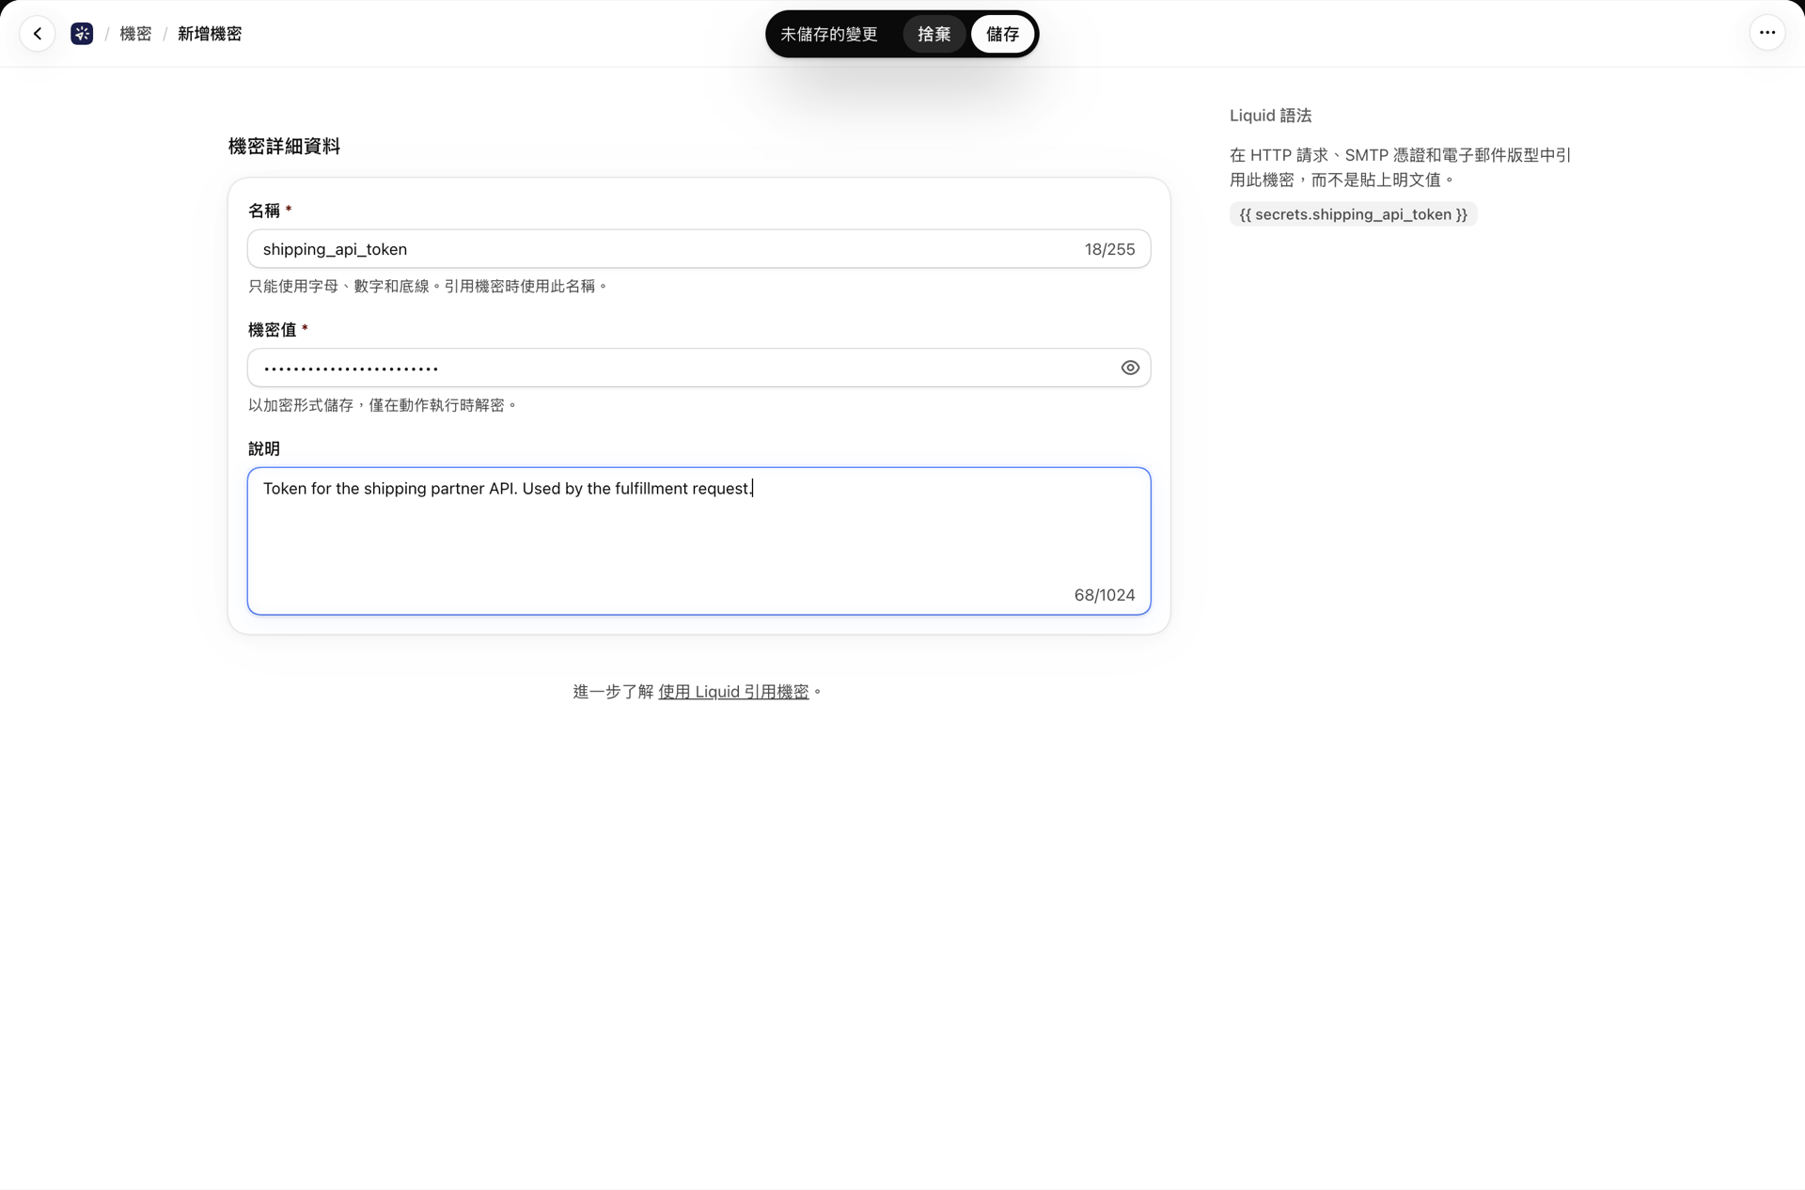This screenshot has width=1805, height=1190.
Task: Click the name helper text 只能使用字母
Action: click(428, 286)
